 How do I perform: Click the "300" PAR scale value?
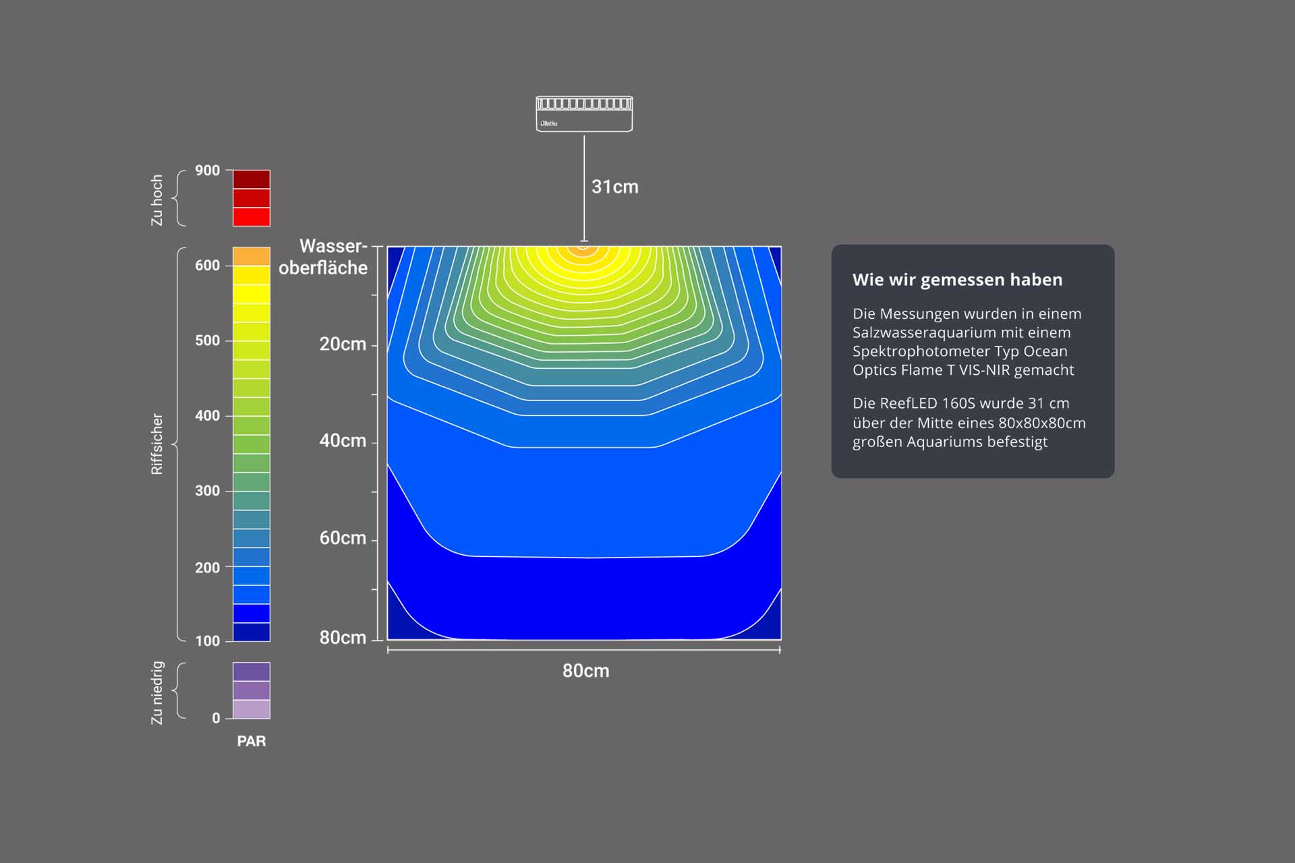(x=208, y=491)
